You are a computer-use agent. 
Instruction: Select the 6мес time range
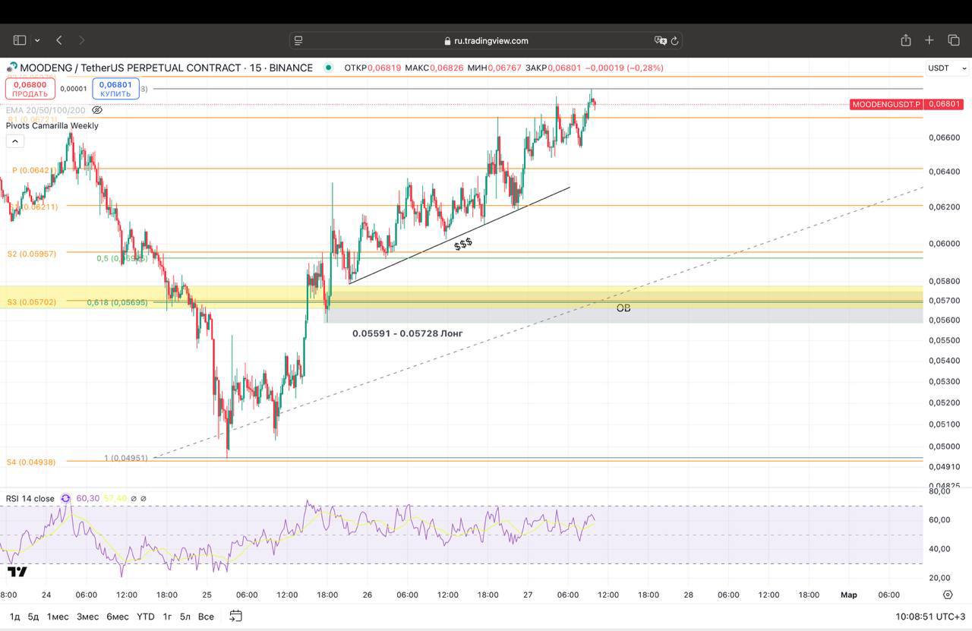(x=117, y=617)
